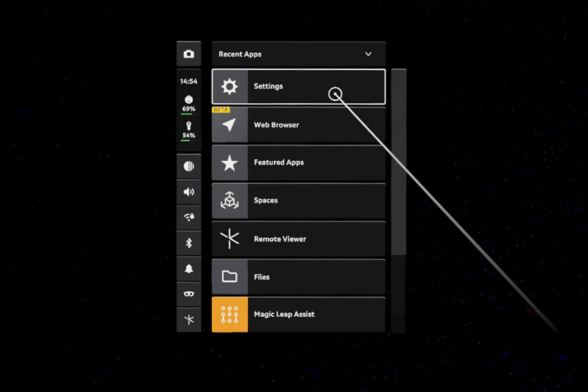Click the Magic Leap logo at sidebar bottom
Image resolution: width=588 pixels, height=392 pixels.
[189, 319]
